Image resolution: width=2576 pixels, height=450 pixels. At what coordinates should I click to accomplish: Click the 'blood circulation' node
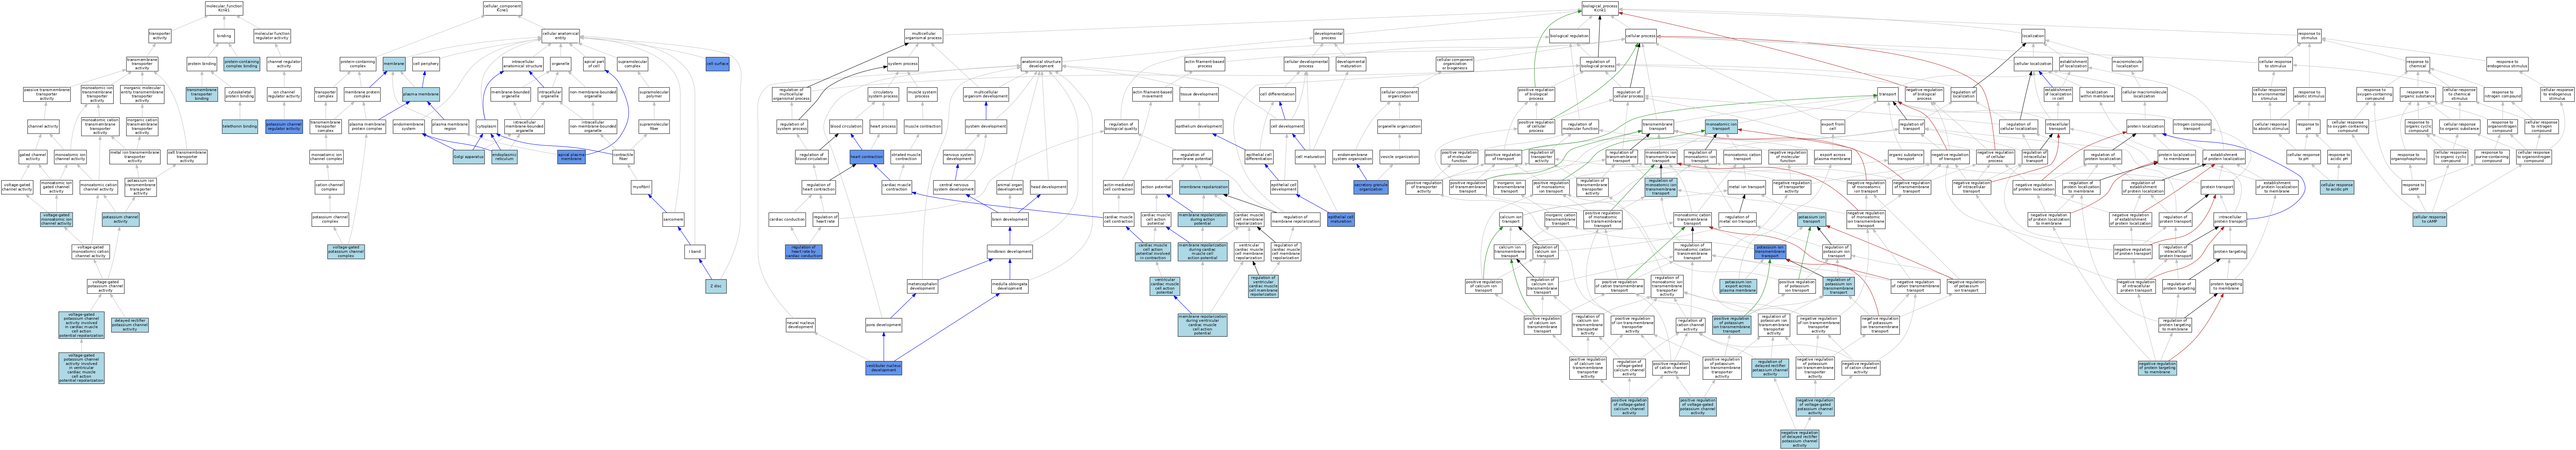click(x=846, y=127)
